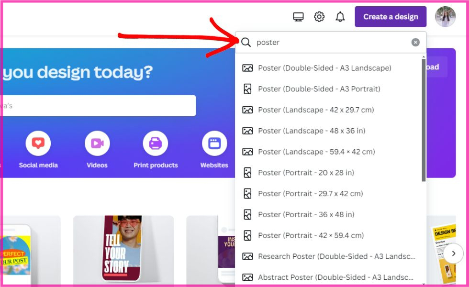Pick Abstract Poster (Double-Sided - A3 Landsc...)

(328, 277)
